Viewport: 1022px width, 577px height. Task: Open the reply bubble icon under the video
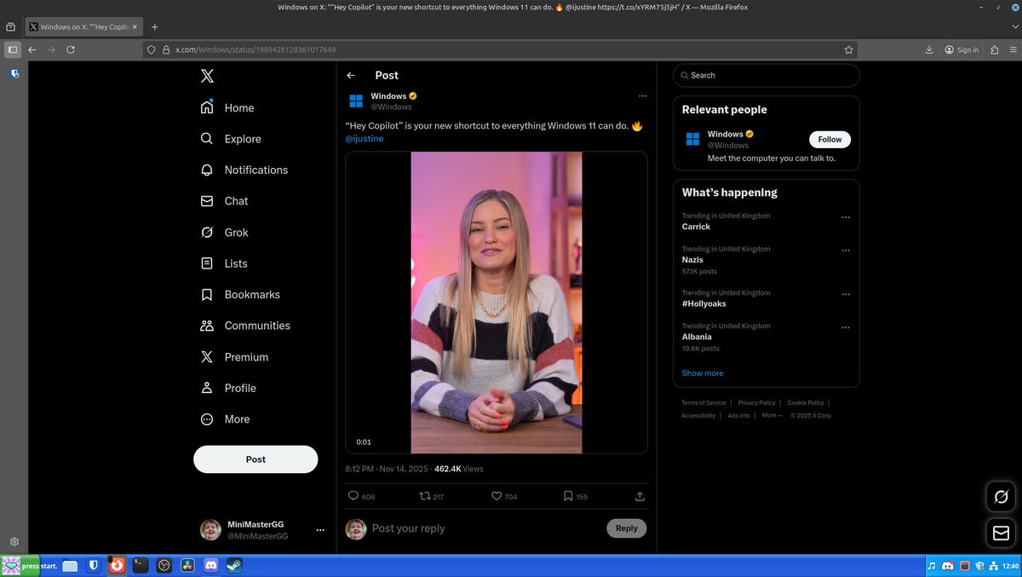pos(352,495)
